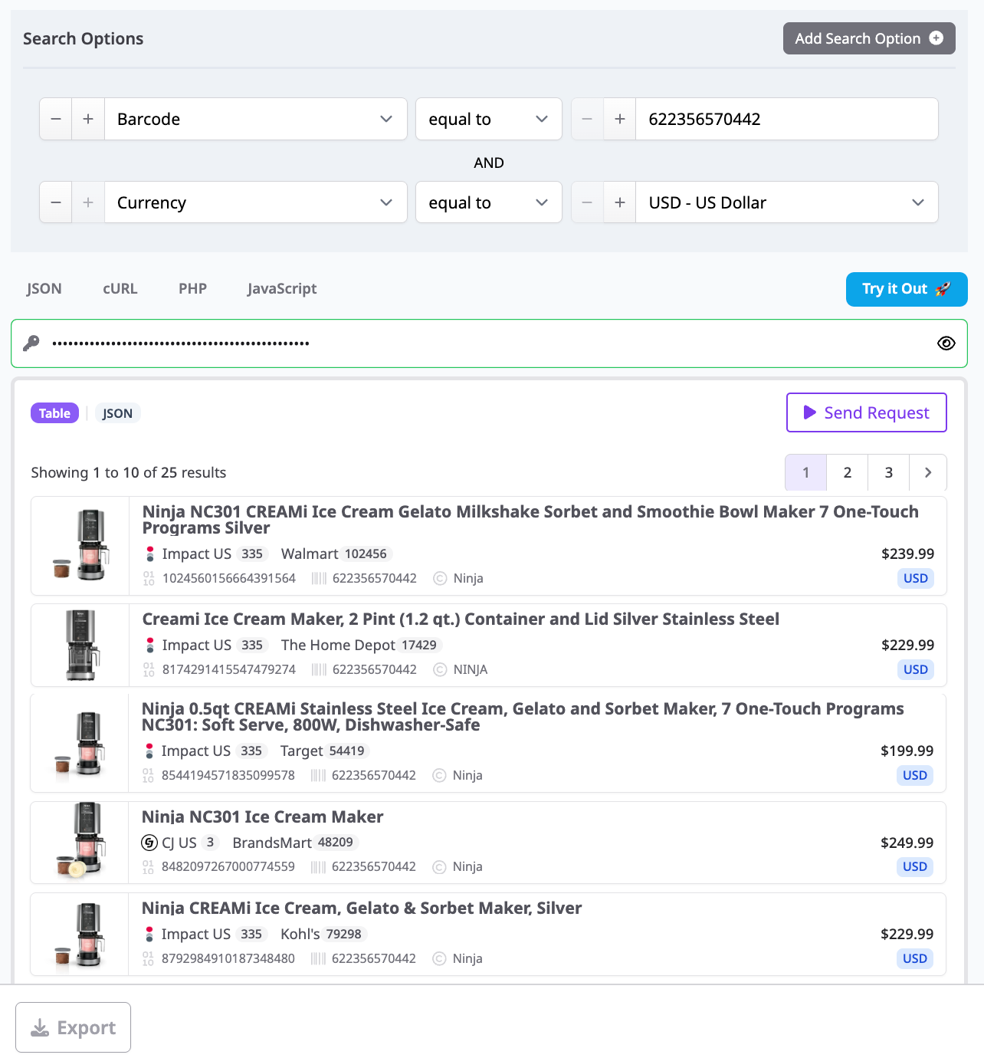The width and height of the screenshot is (984, 1058).
Task: Click plus button on Currency row
Action: [88, 202]
